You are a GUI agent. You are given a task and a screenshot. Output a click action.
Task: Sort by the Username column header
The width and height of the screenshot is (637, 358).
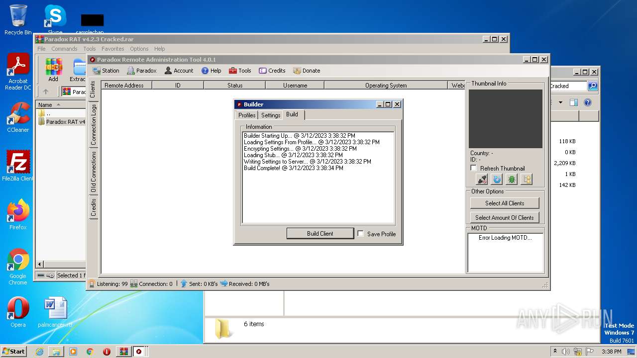point(295,86)
